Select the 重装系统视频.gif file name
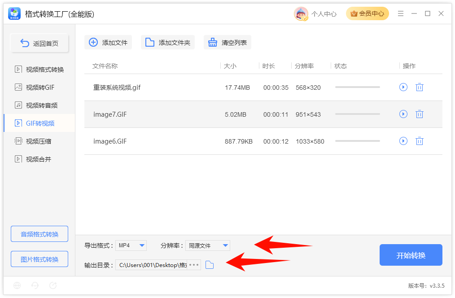The width and height of the screenshot is (455, 298). (x=117, y=88)
